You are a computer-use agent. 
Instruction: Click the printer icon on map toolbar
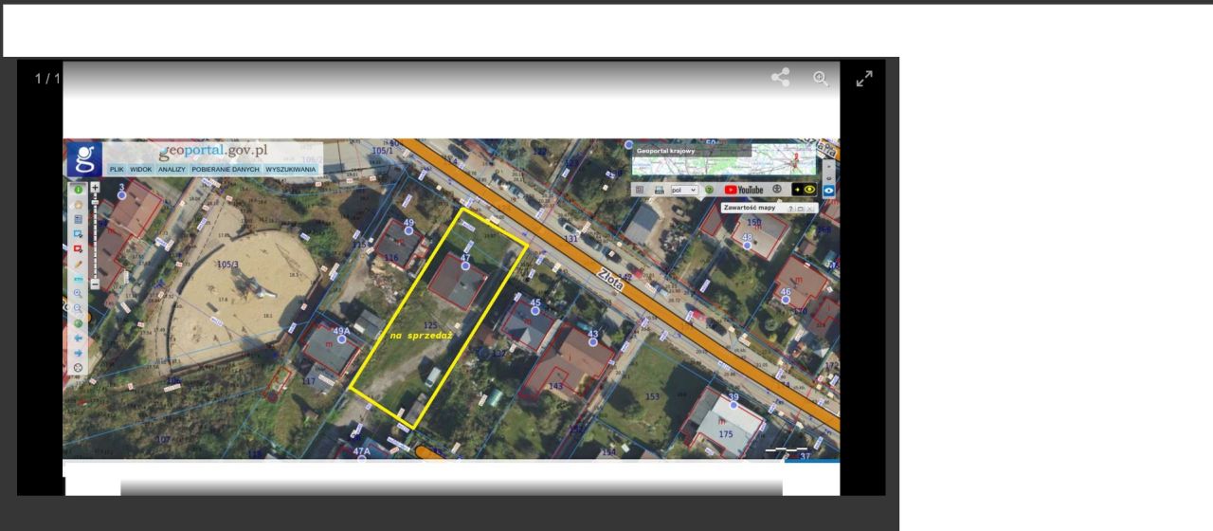click(659, 190)
